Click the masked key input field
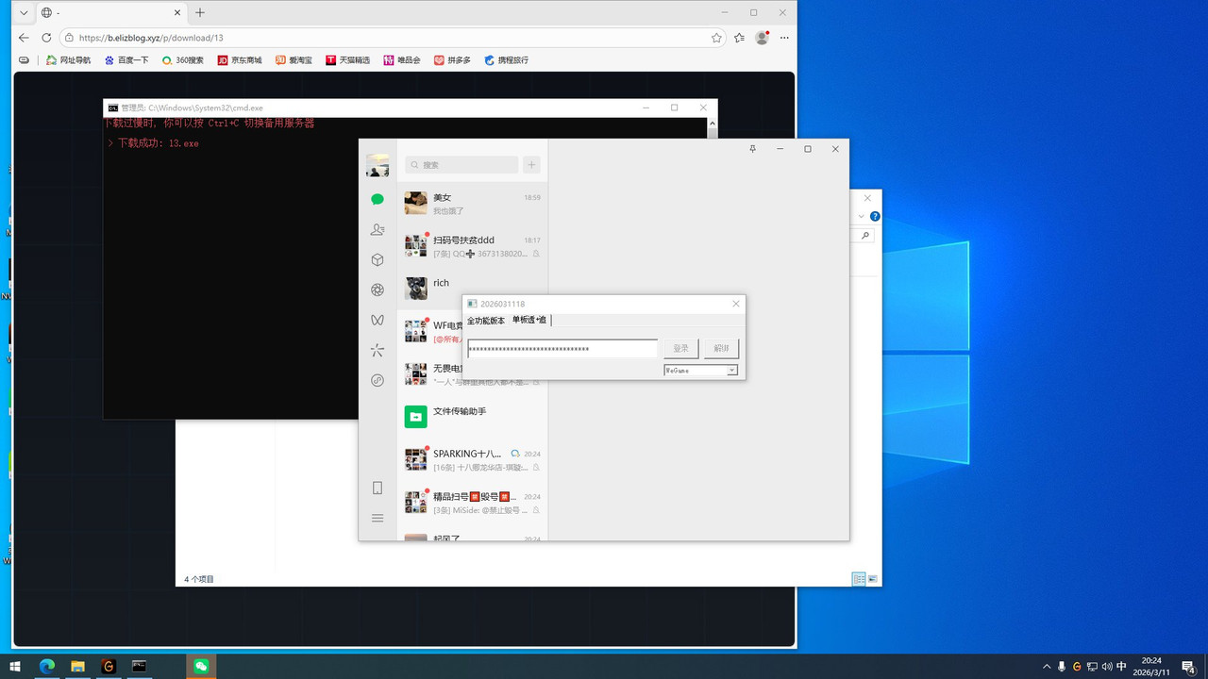The width and height of the screenshot is (1208, 679). point(563,349)
